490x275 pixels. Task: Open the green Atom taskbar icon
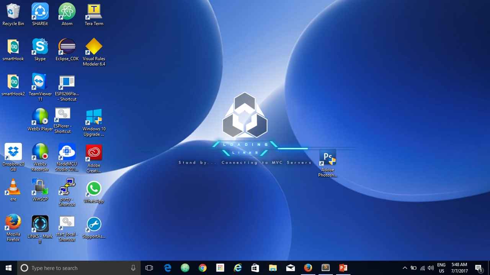pyautogui.click(x=185, y=268)
